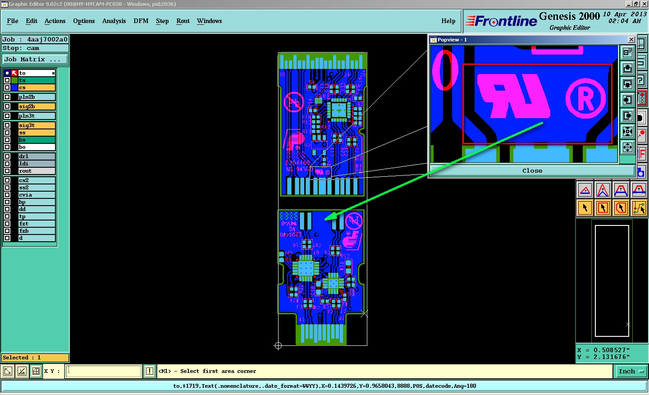
Task: Select layer name 'ss2' in layer list
Action: pyautogui.click(x=37, y=188)
